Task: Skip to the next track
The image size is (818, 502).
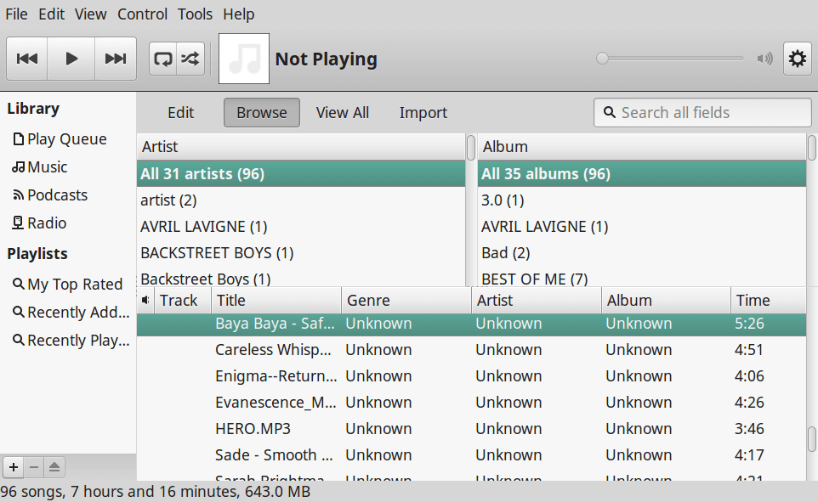Action: coord(115,59)
